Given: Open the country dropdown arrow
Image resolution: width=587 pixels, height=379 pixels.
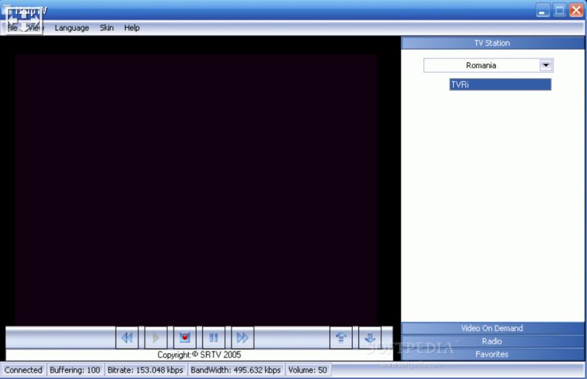Looking at the screenshot, I should (546, 65).
